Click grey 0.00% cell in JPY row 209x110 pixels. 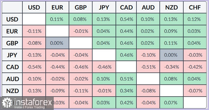coord(171,55)
